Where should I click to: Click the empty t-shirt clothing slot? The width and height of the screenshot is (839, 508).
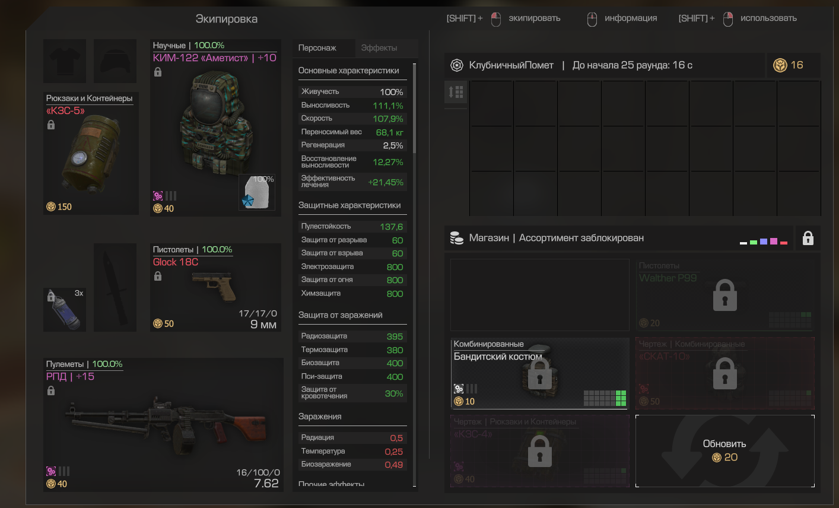tap(65, 61)
